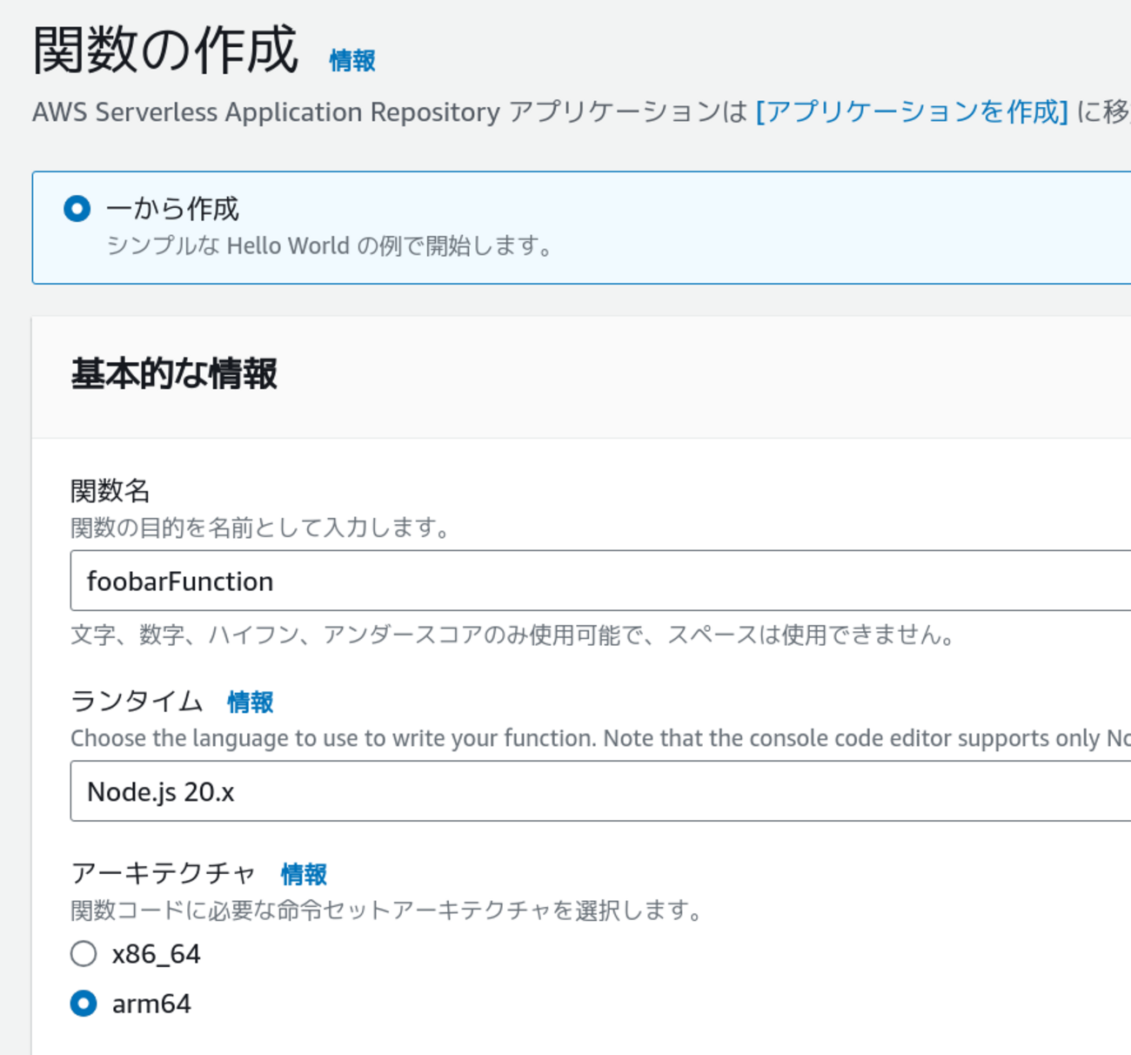
Task: Click the 一から作成 radio circle
Action: click(77, 209)
